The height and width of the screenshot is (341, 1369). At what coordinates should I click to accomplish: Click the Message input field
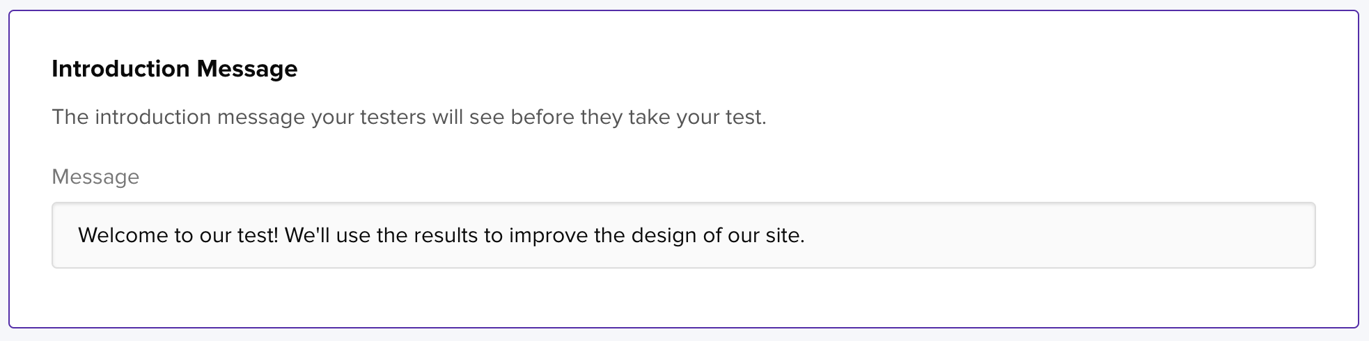coord(682,235)
